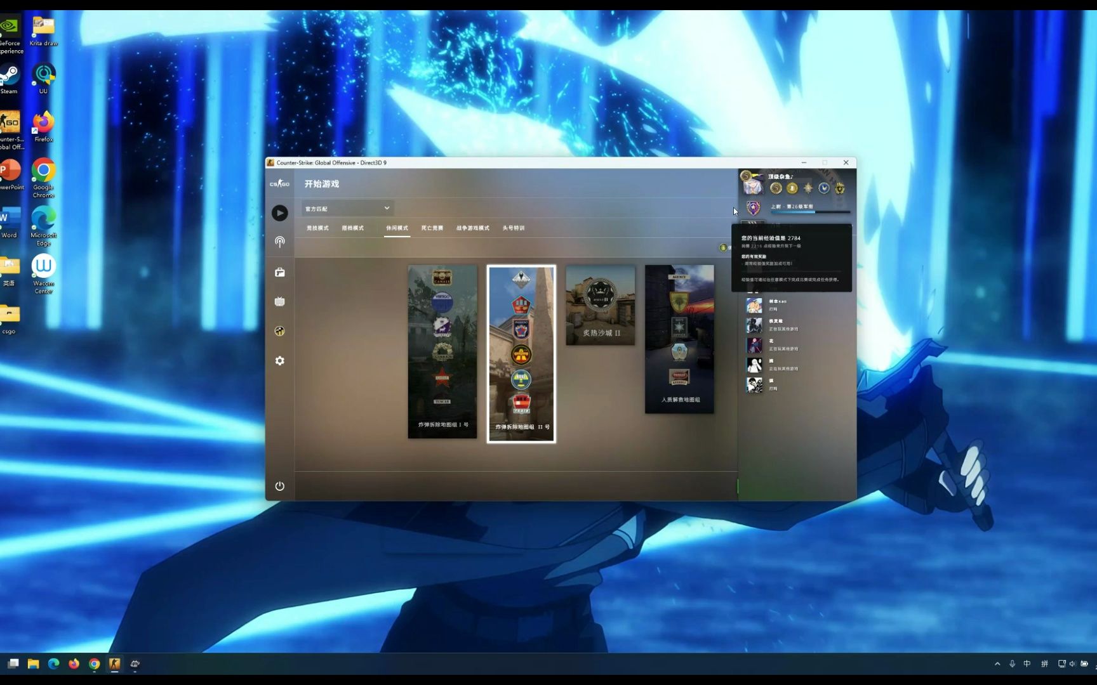
Task: Select the 休闲模式 tab
Action: click(x=397, y=228)
